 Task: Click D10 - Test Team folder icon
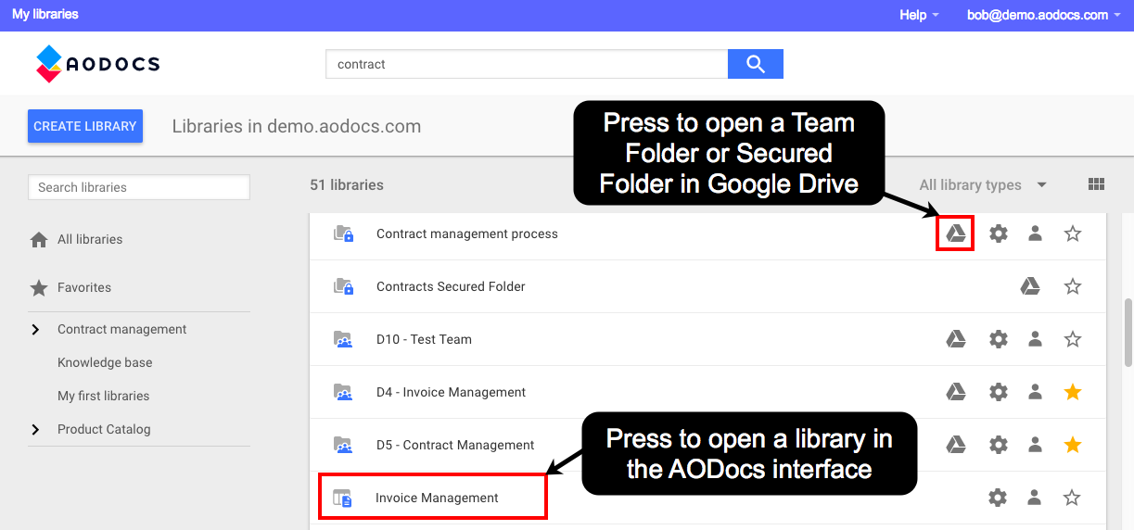(343, 339)
